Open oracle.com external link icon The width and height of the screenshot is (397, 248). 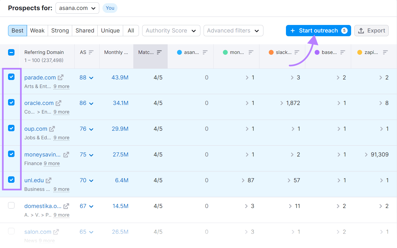pyautogui.click(x=58, y=103)
